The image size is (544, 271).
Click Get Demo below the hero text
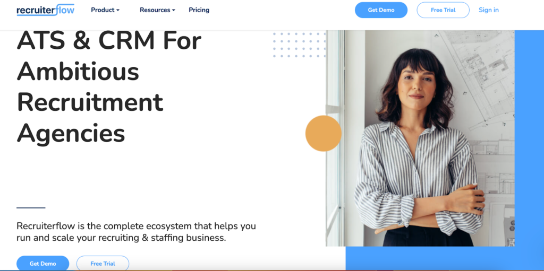42,264
